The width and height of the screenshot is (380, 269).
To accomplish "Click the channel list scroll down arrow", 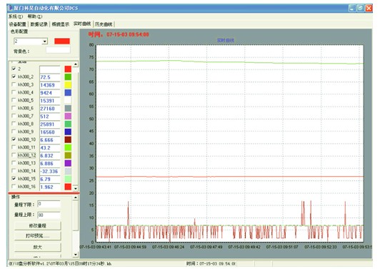I will 76,188.
